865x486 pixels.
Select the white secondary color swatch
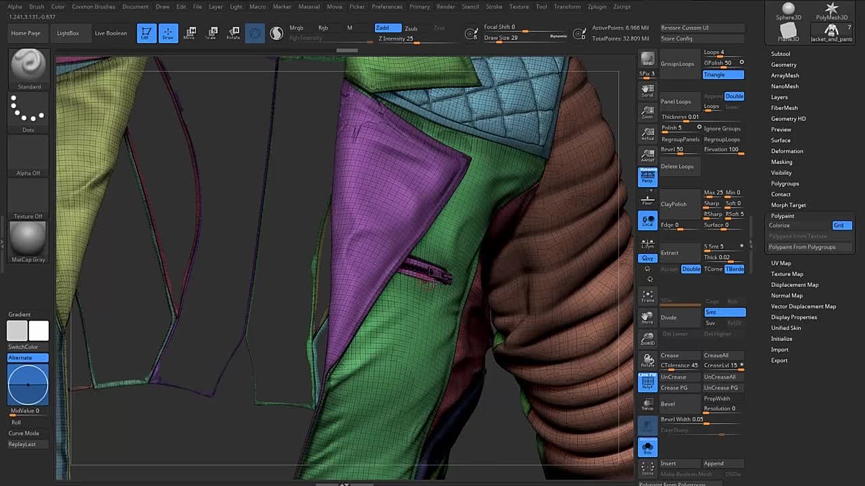39,331
